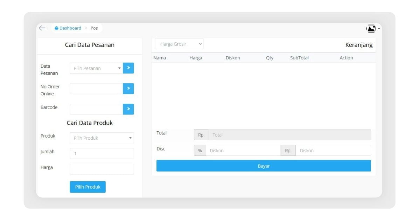Click the Bayar button
Screen dimensions: 420x220
click(264, 166)
